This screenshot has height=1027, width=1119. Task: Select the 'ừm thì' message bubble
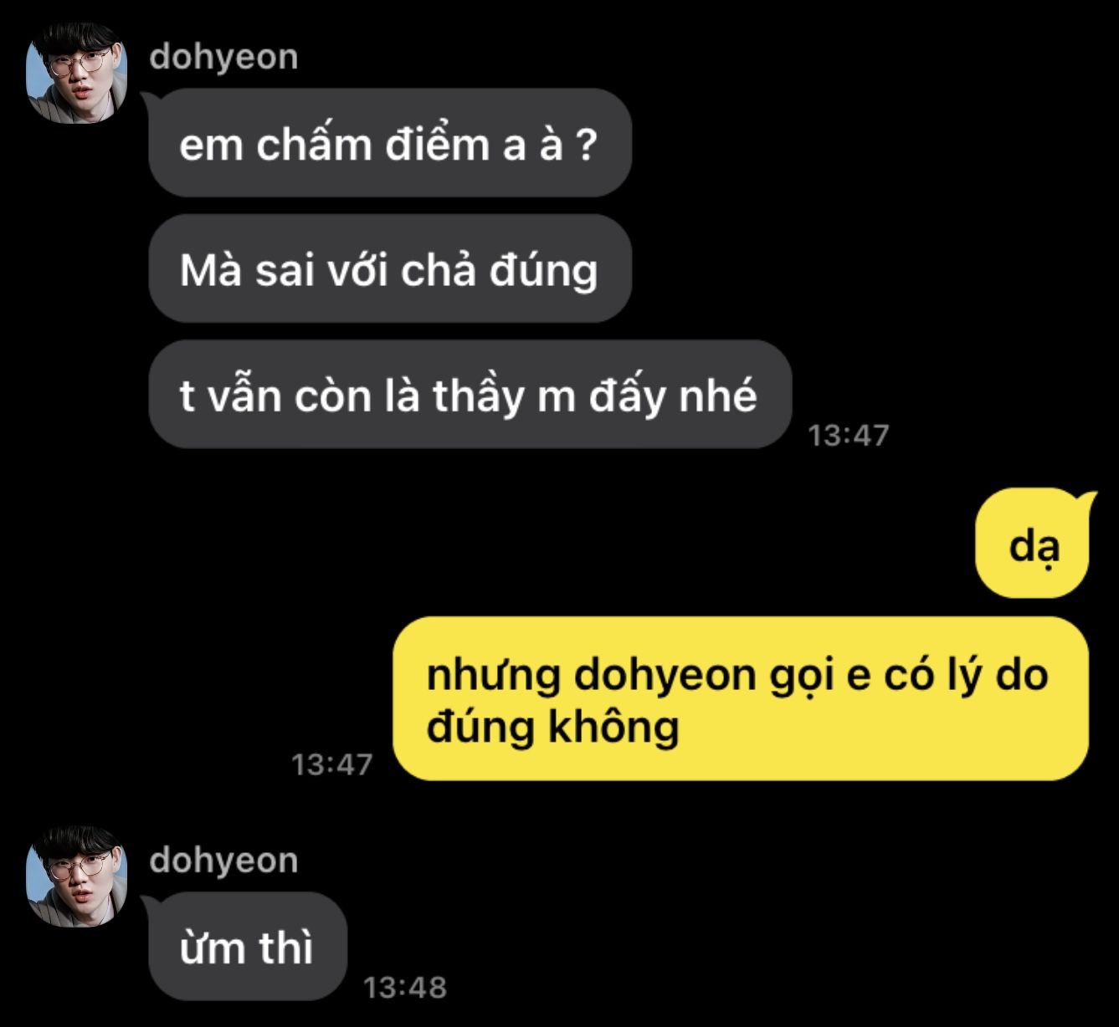pyautogui.click(x=248, y=946)
